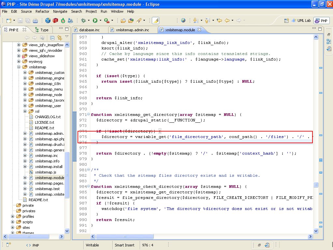Expand the xmlsitemap_node folder

tap(25, 95)
